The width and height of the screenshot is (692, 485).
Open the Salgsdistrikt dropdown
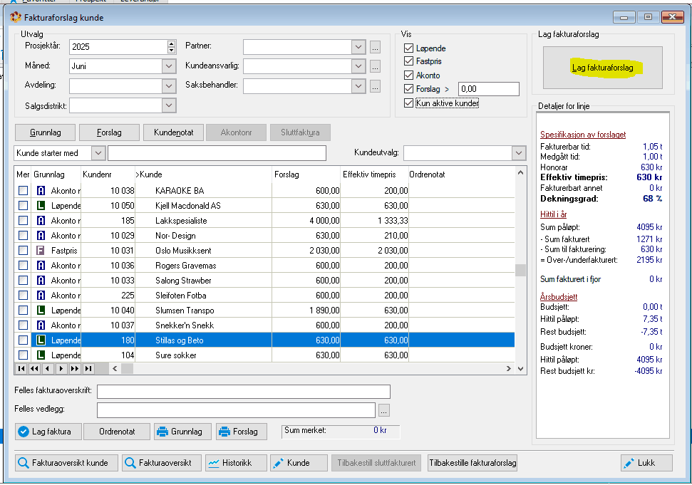pyautogui.click(x=169, y=105)
